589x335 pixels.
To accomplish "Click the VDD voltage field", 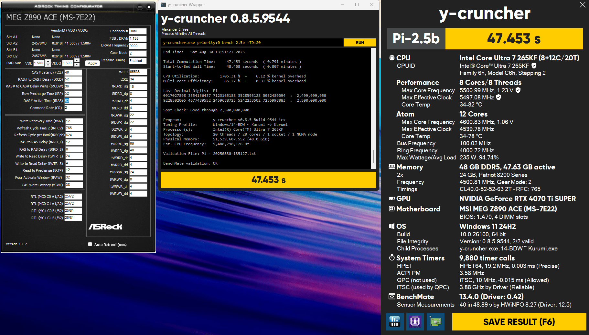I will point(39,63).
